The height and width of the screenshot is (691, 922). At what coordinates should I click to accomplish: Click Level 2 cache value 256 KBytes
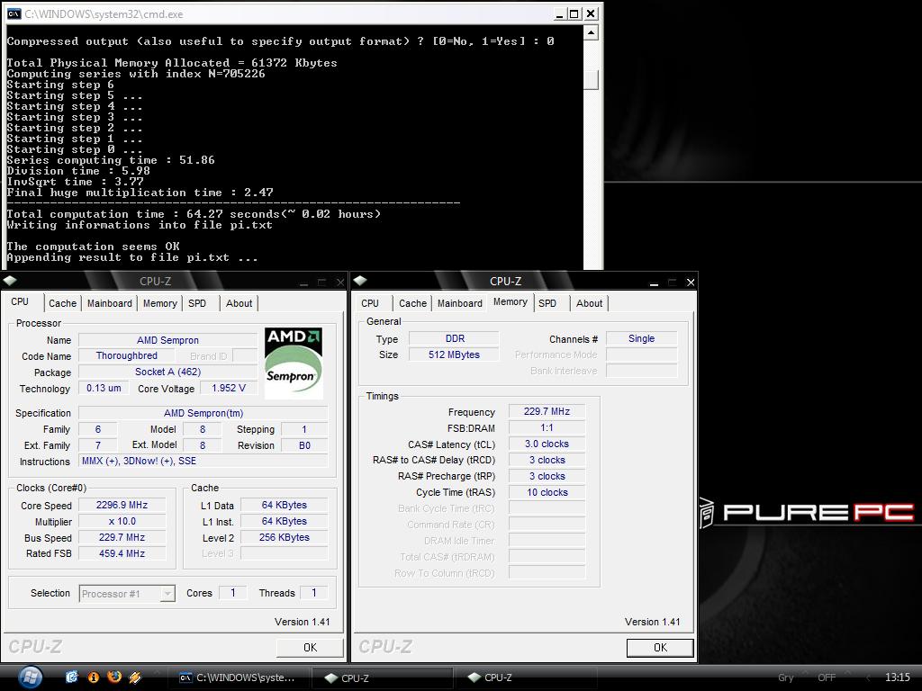click(284, 537)
